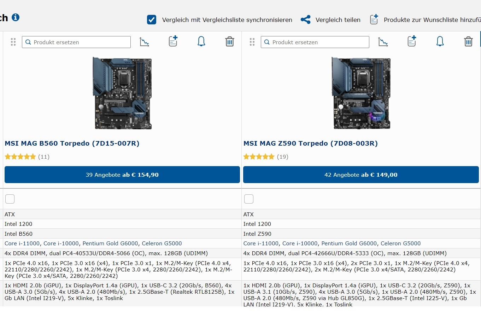Set a price alert bell for Z590 Torpedo
This screenshot has height=328, width=481.
coord(440,42)
